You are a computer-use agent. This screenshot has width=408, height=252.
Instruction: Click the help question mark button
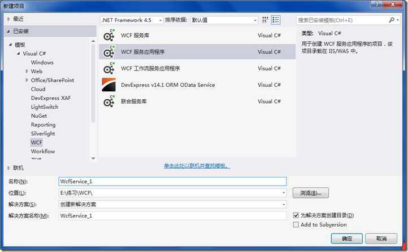(x=376, y=4)
